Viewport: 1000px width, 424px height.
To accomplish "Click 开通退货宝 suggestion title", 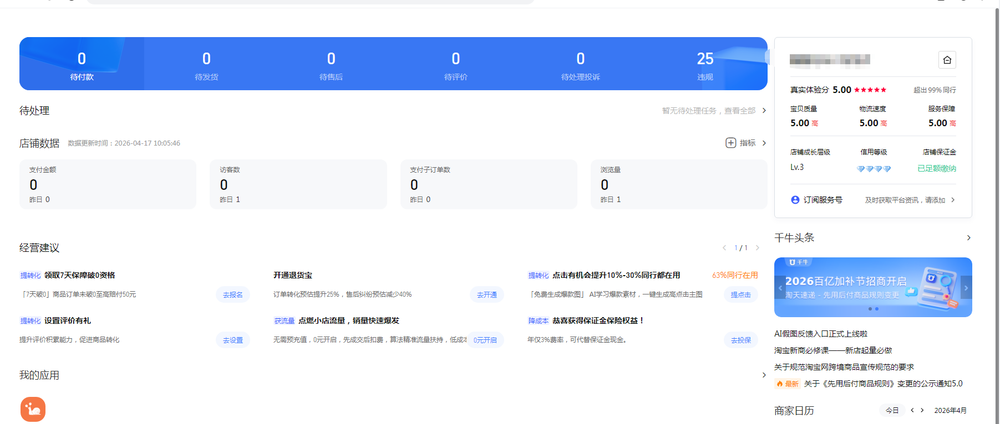I will pyautogui.click(x=293, y=275).
